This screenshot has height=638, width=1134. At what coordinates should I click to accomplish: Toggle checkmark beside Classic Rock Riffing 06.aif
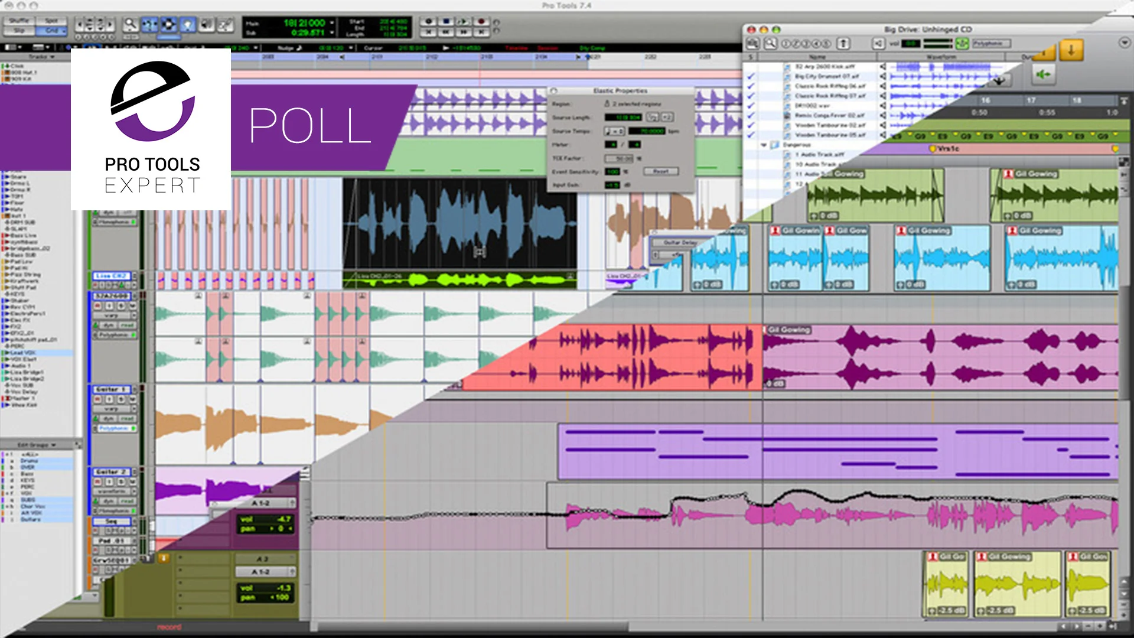pos(751,86)
